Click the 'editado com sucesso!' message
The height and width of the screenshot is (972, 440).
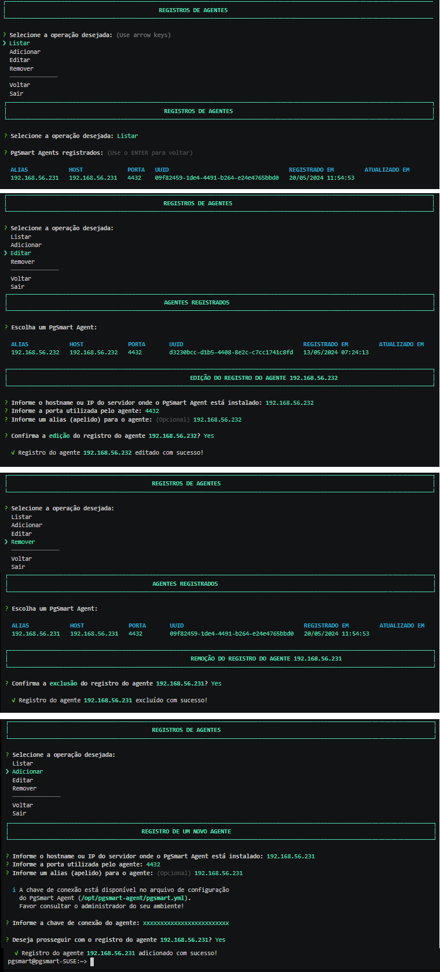[x=169, y=453]
